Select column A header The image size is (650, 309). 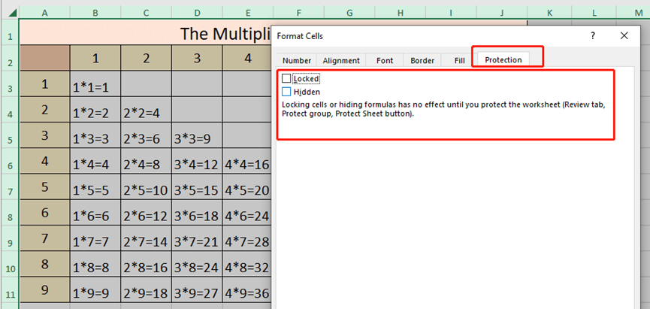45,14
